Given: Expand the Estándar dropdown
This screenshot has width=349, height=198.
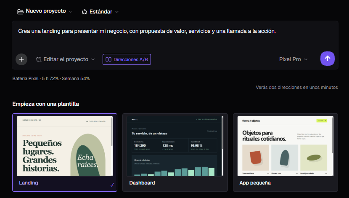Looking at the screenshot, I should click(100, 12).
